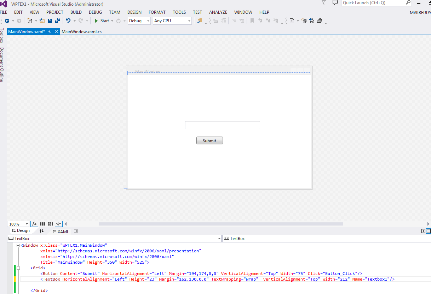The image size is (431, 294).
Task: Switch to the XAML tab at the bottom
Action: tap(61, 232)
